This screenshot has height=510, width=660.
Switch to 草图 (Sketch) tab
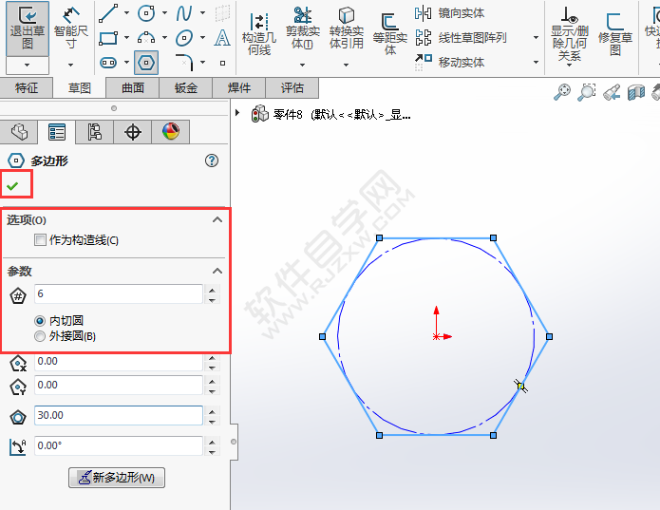[x=80, y=88]
